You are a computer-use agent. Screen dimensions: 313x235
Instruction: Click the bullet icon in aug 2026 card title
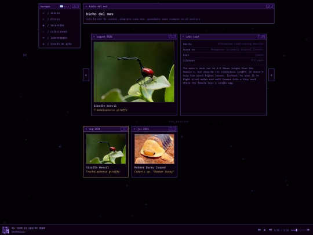tap(86, 129)
